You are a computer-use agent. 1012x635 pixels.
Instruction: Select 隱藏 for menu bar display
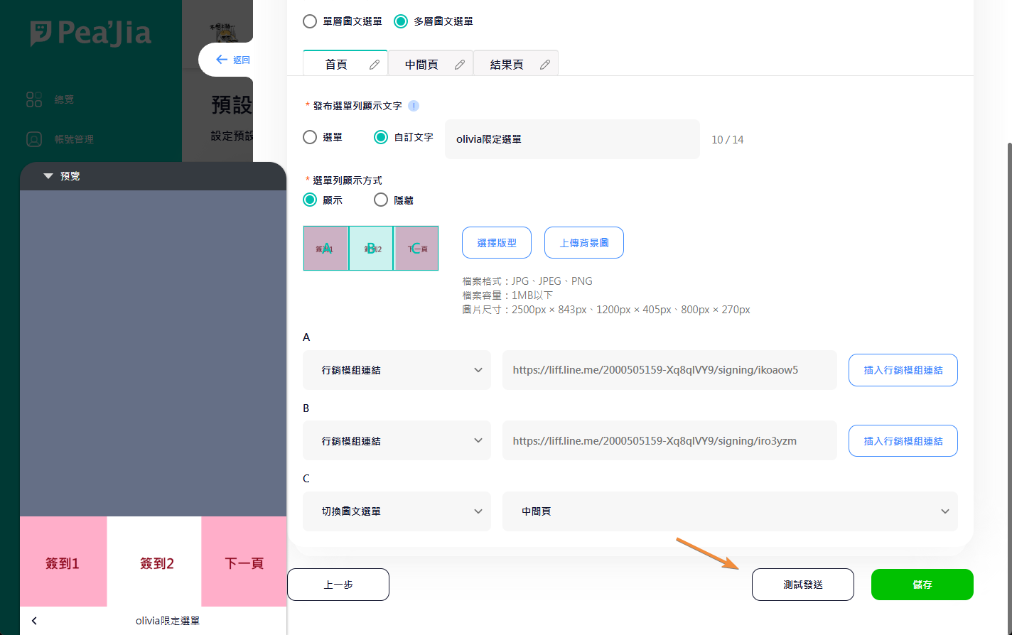pyautogui.click(x=381, y=200)
